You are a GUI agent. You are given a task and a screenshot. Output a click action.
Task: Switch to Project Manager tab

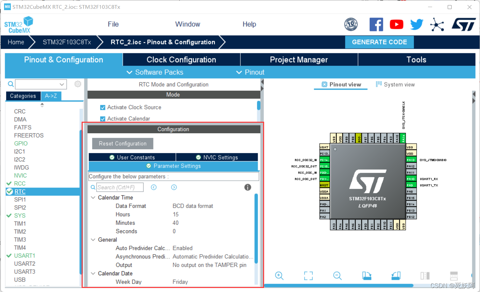(x=299, y=60)
